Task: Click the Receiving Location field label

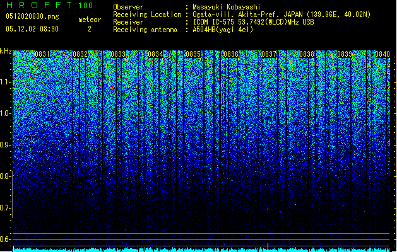Action: pos(147,14)
